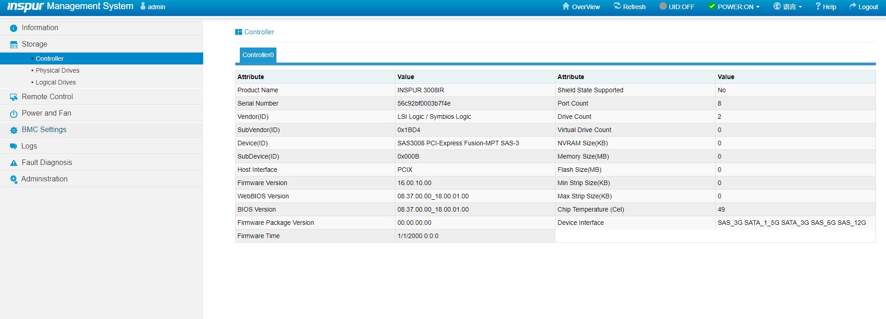Screen dimensions: 886x319
Task: Expand the Power and Fan section
Action: point(102,113)
